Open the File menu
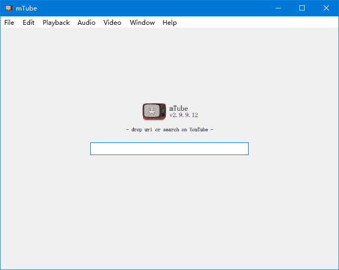 click(9, 23)
